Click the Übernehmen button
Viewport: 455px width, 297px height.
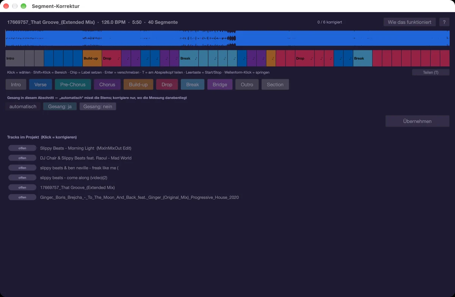pos(417,121)
